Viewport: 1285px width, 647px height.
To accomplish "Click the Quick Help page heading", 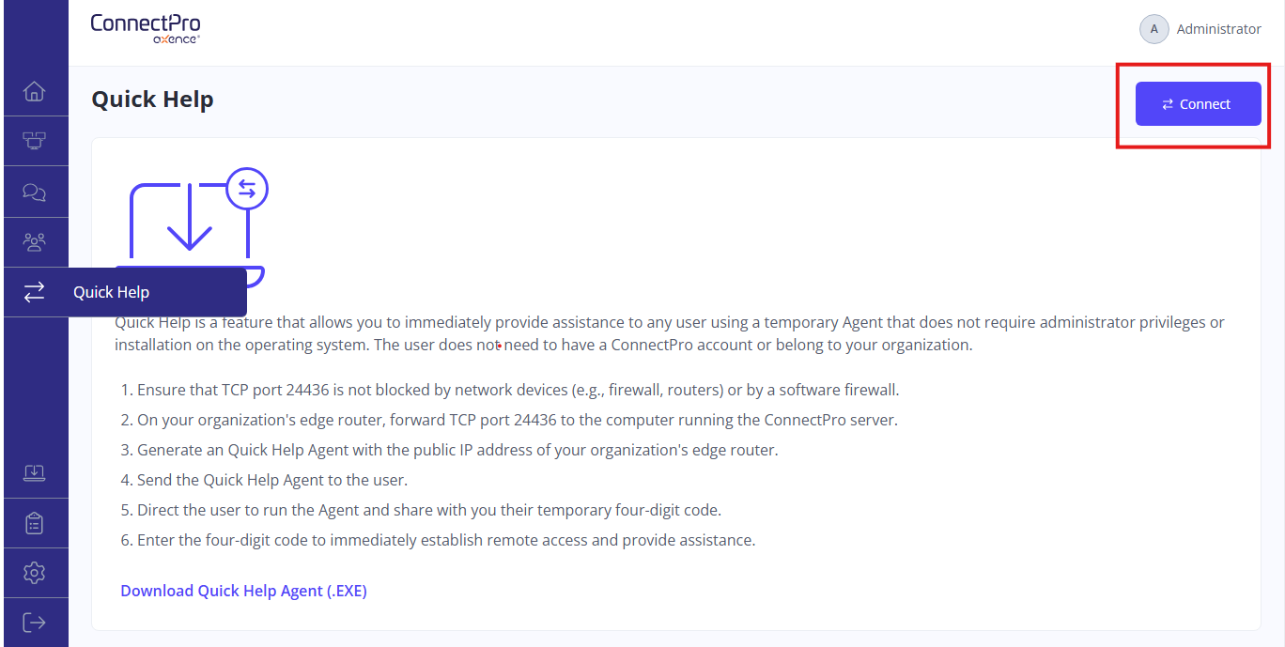I will [152, 100].
